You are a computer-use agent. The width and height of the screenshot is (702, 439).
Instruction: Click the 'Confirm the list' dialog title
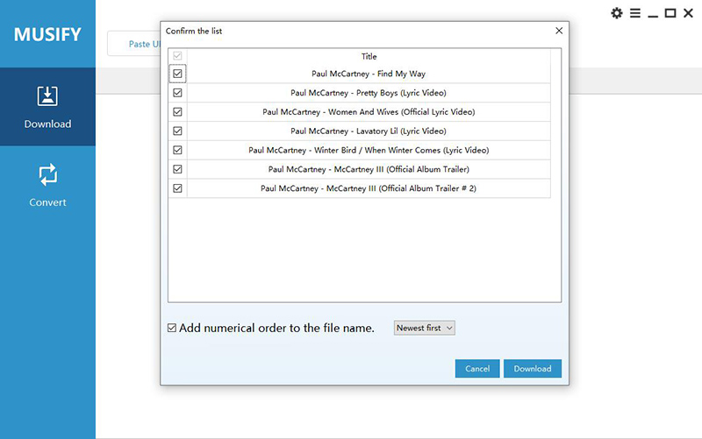(194, 31)
